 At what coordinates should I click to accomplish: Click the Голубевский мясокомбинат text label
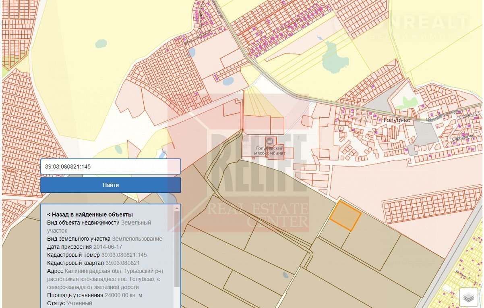270,151
